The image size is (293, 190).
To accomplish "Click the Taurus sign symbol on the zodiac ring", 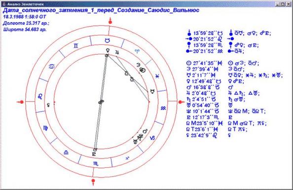I will coord(107,40).
